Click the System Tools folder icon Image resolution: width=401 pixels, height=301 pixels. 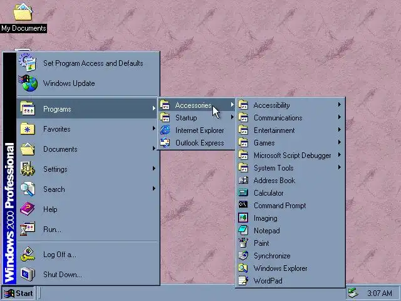pos(243,167)
